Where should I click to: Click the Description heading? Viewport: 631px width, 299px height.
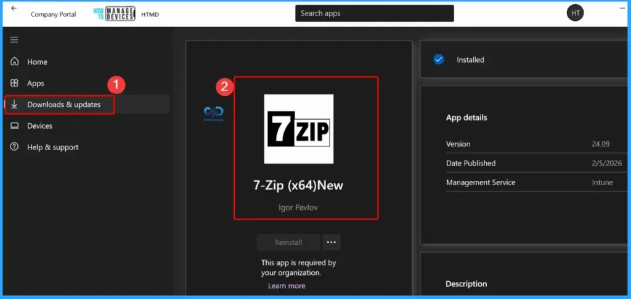[x=466, y=284]
